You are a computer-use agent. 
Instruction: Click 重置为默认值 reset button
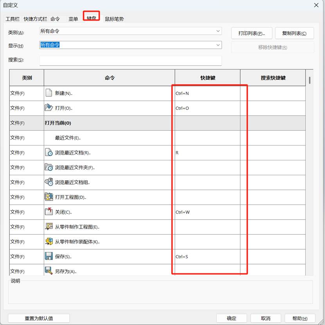coord(39,318)
